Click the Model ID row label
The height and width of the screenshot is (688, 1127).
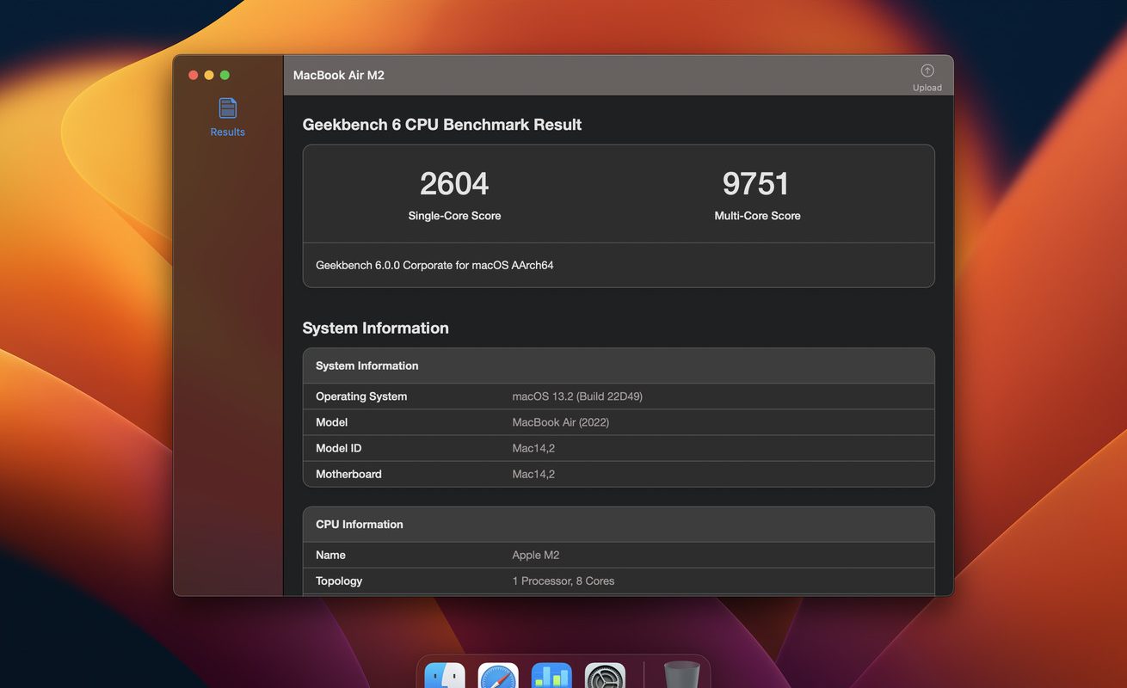pyautogui.click(x=339, y=448)
